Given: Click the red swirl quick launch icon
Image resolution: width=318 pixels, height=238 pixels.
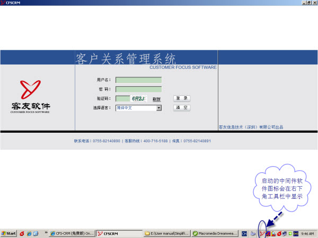Looking at the screenshot, I should 22,234.
